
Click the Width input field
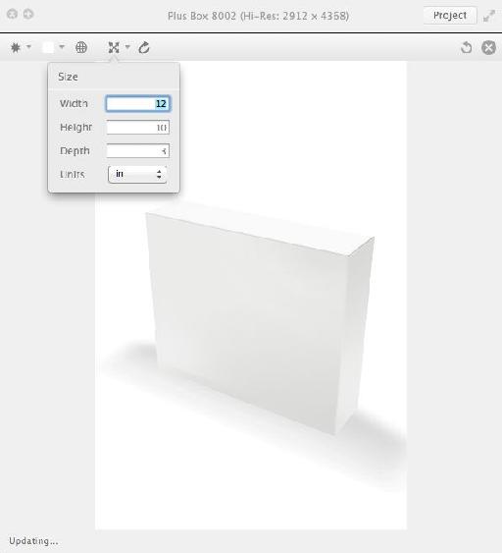[x=138, y=104]
